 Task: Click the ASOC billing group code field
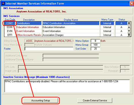coord(29,41)
